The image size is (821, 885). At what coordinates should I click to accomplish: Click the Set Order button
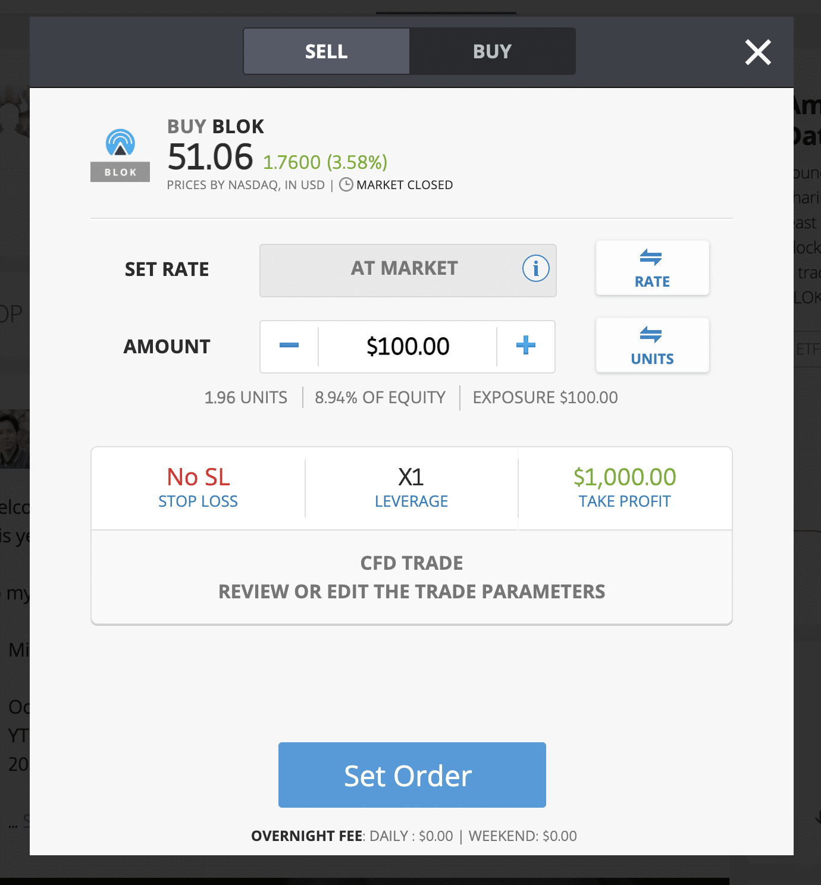[412, 775]
